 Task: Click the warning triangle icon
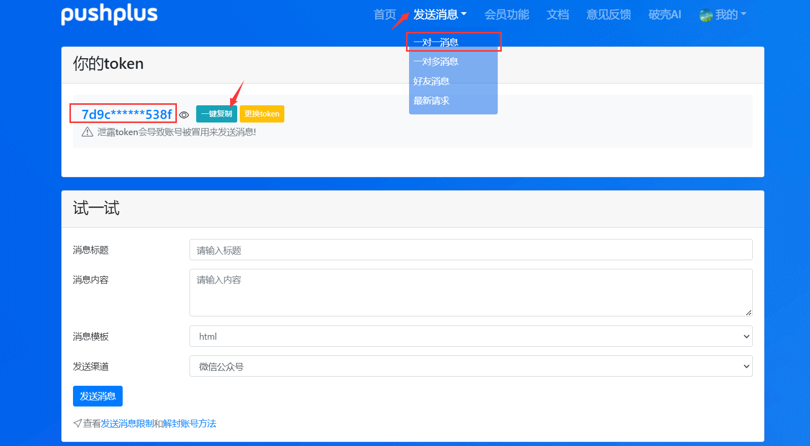[x=87, y=132]
